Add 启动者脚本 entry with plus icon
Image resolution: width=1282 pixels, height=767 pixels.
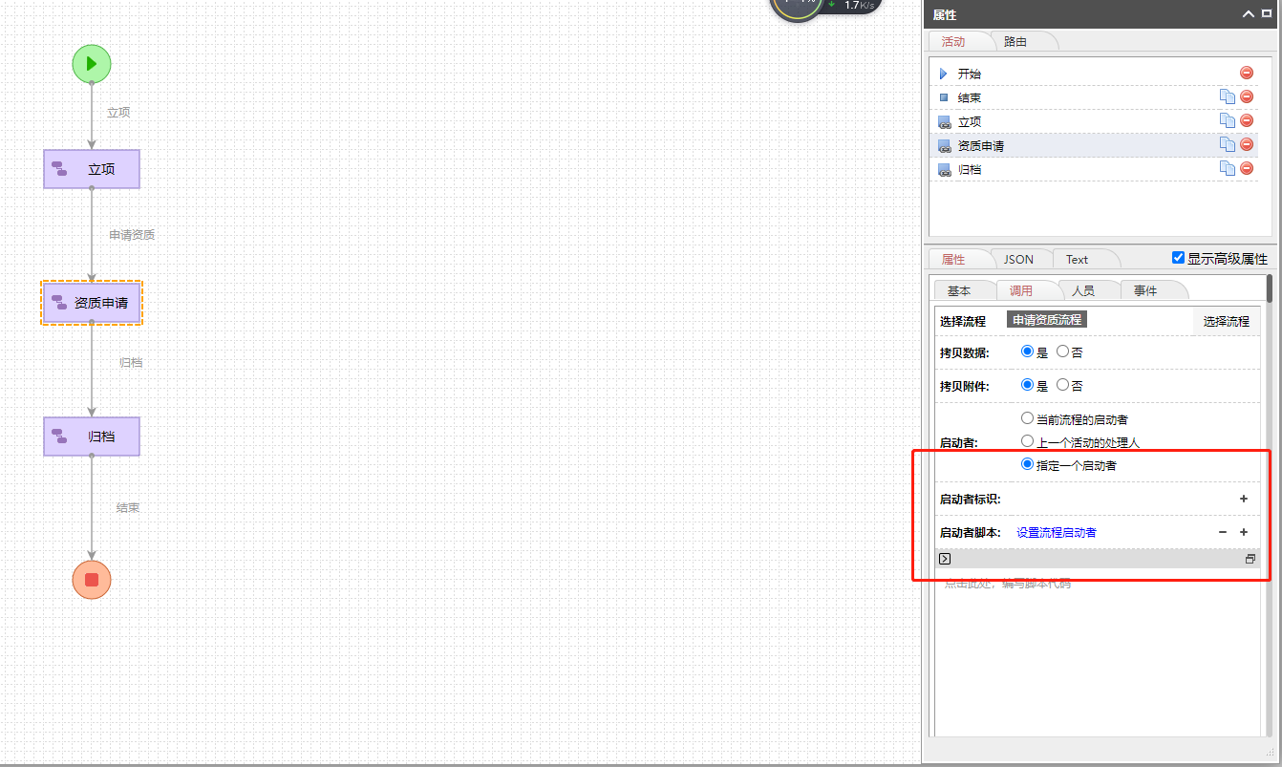click(1244, 532)
